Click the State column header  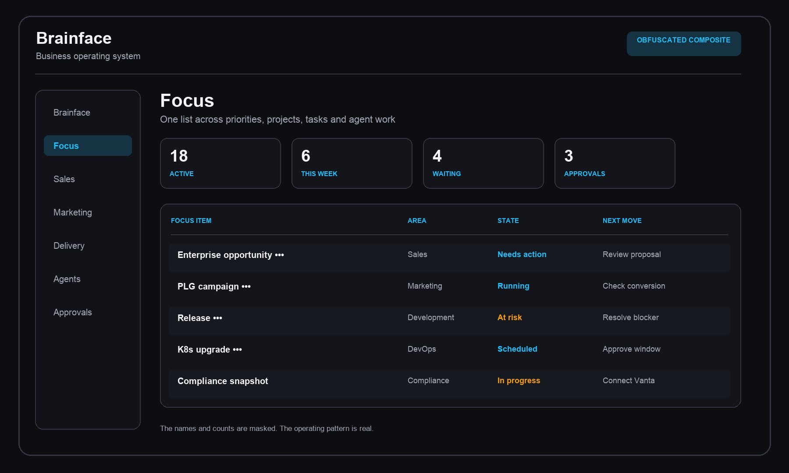508,221
